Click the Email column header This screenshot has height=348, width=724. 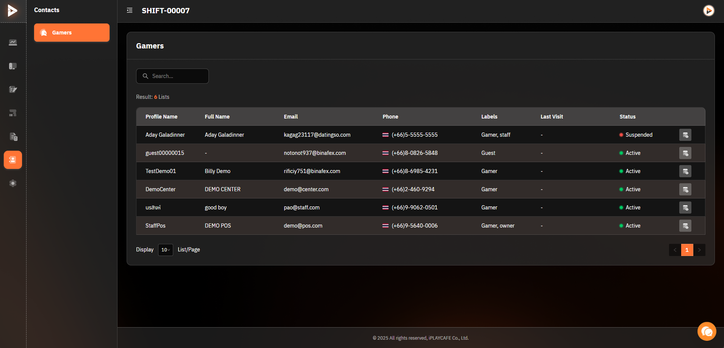(291, 117)
